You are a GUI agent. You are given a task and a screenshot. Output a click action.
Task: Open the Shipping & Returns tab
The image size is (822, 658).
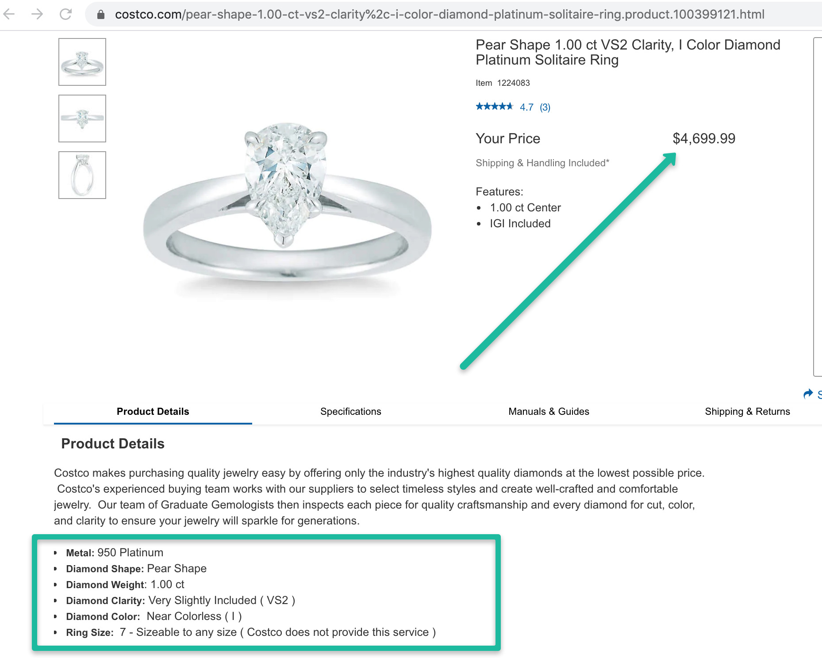coord(747,412)
